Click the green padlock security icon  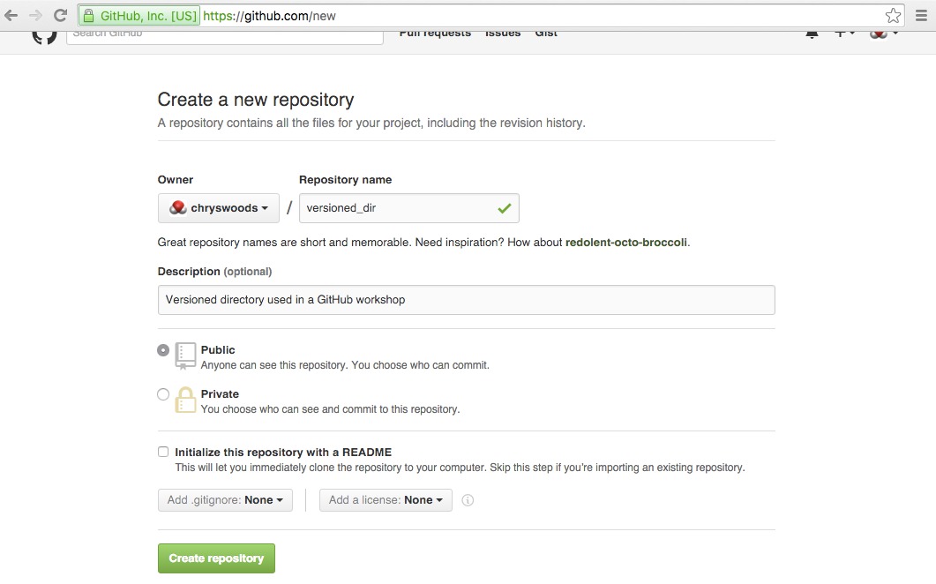[x=88, y=16]
